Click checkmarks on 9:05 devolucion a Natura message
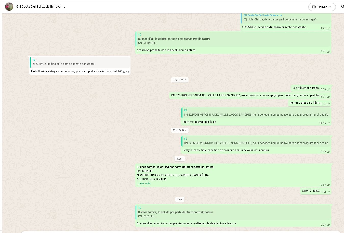The height and width of the screenshot is (233, 344). tap(328, 225)
